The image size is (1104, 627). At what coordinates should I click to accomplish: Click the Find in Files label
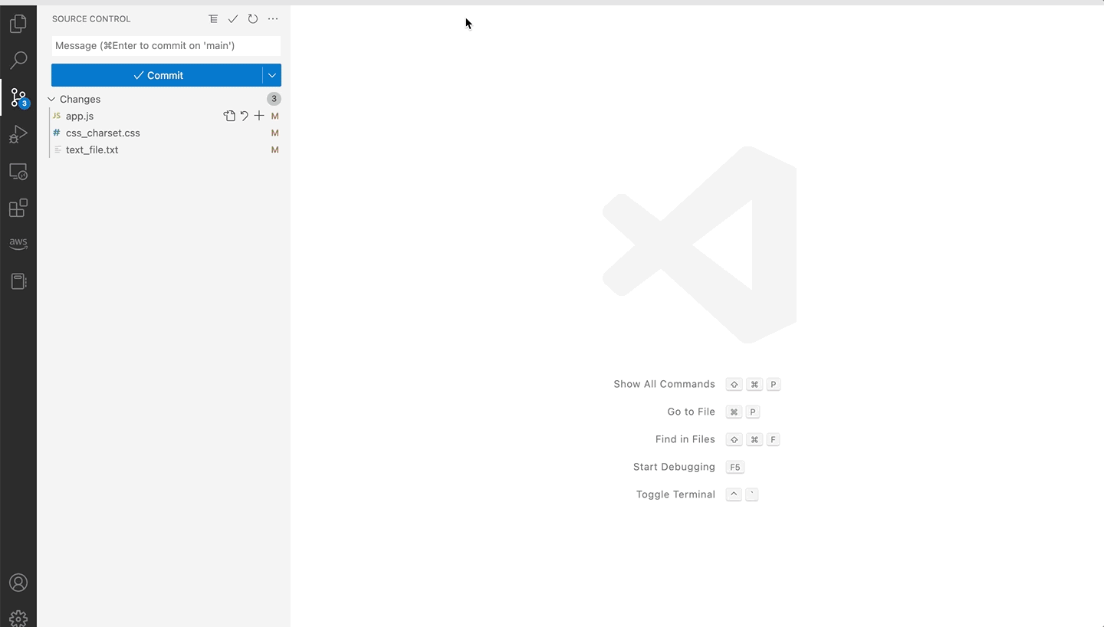(x=685, y=439)
